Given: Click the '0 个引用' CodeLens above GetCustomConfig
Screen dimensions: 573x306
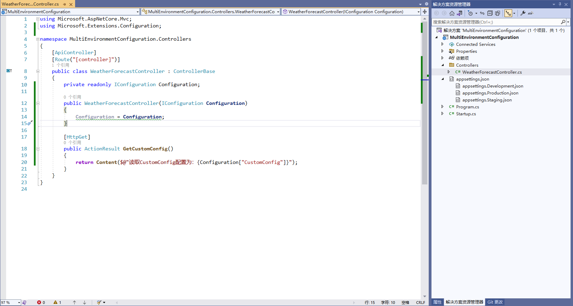Looking at the screenshot, I should point(72,142).
